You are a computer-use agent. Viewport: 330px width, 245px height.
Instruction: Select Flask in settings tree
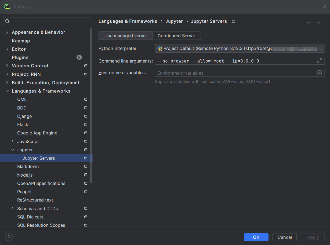pyautogui.click(x=23, y=125)
